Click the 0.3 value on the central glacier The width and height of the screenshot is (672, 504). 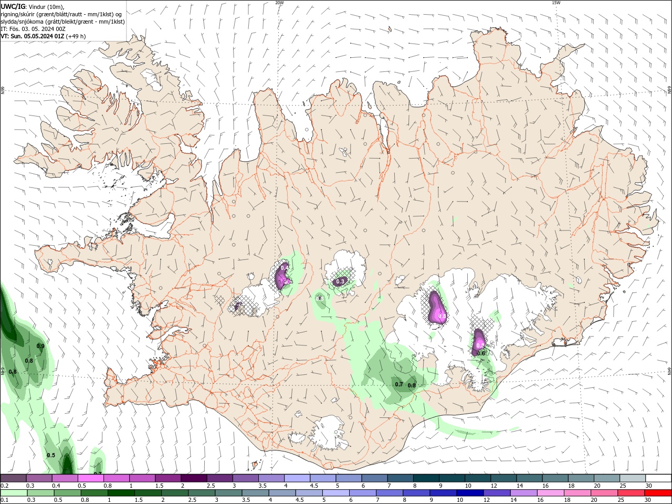coord(340,281)
